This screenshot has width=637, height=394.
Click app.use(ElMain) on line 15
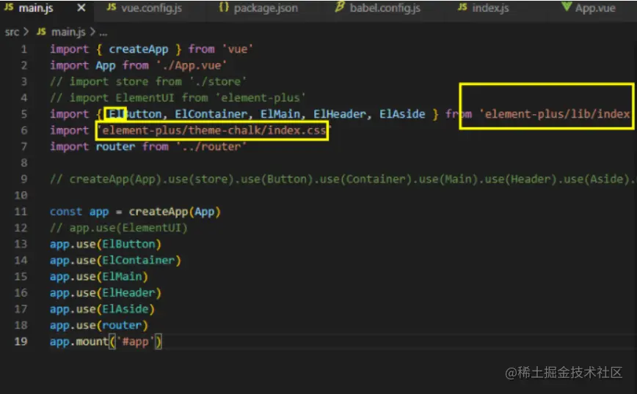click(x=99, y=276)
